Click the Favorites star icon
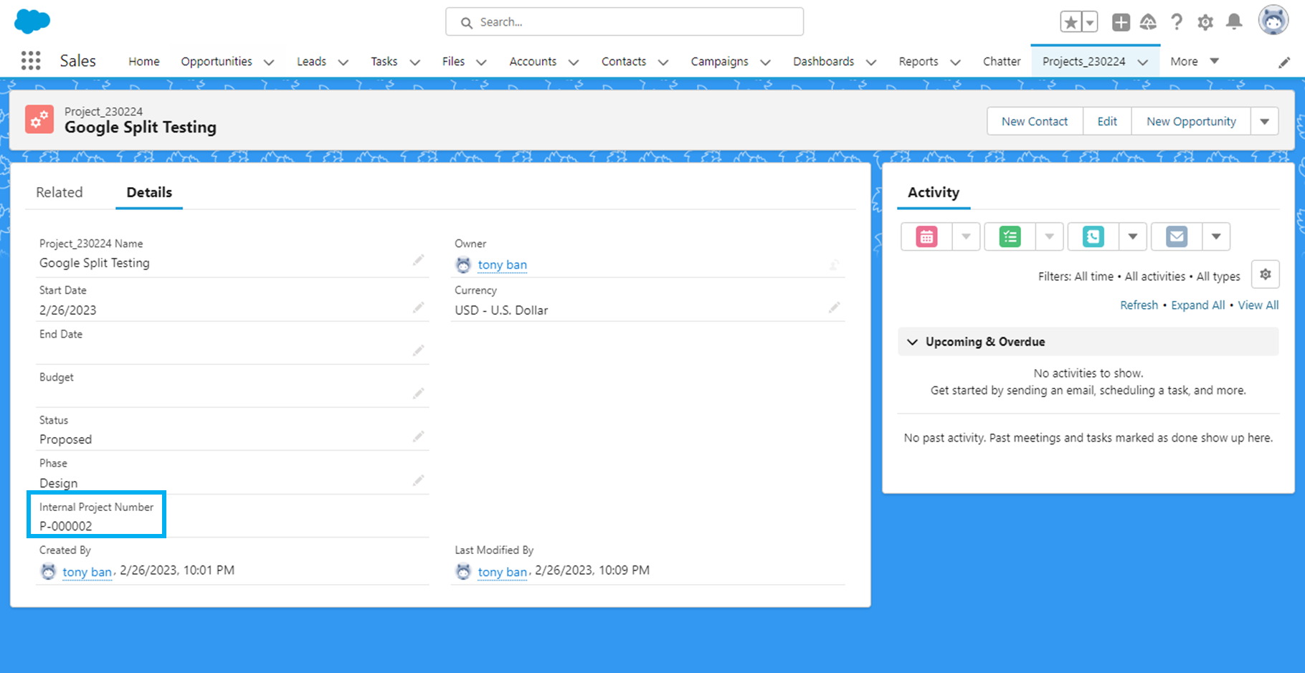 pyautogui.click(x=1071, y=22)
